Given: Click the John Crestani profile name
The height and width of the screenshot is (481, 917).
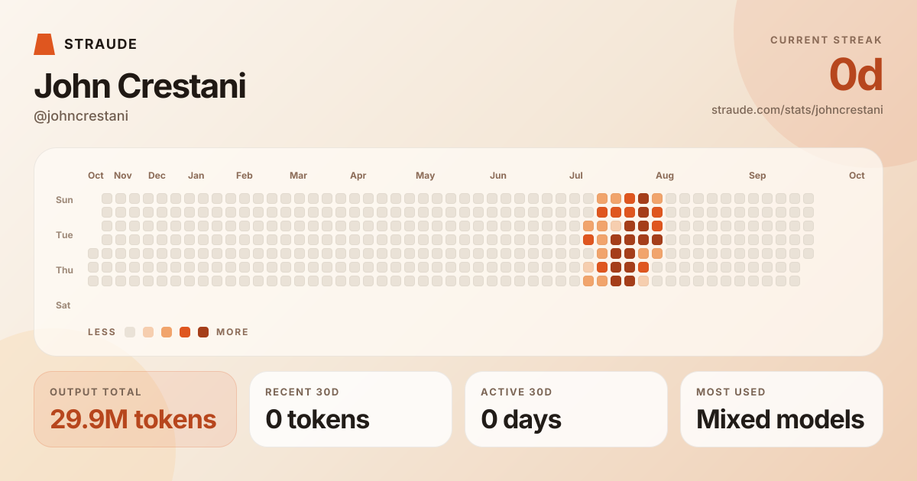Looking at the screenshot, I should [140, 86].
